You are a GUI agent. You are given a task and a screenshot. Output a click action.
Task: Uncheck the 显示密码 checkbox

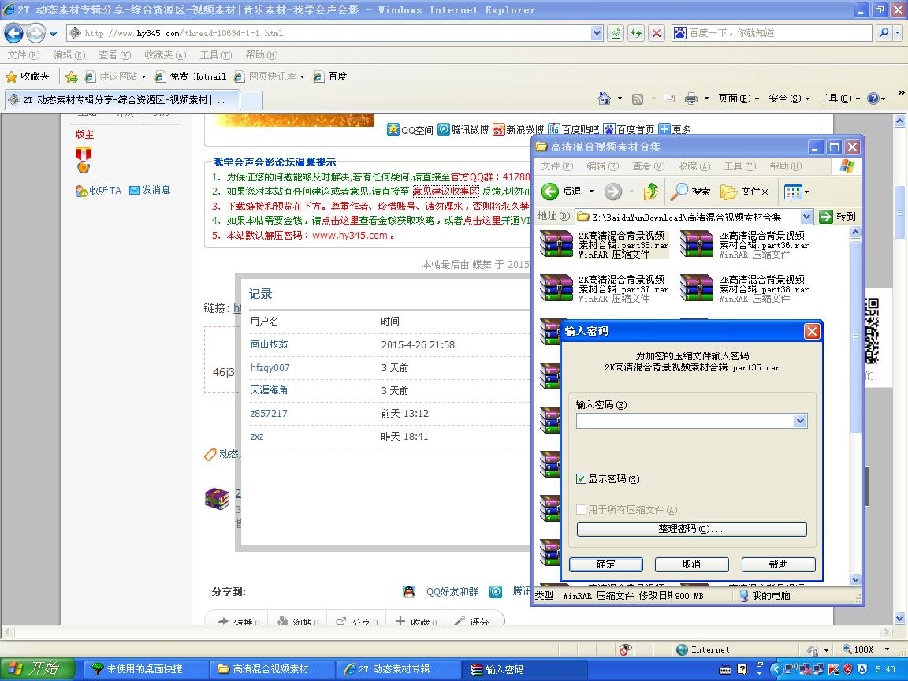pyautogui.click(x=582, y=479)
